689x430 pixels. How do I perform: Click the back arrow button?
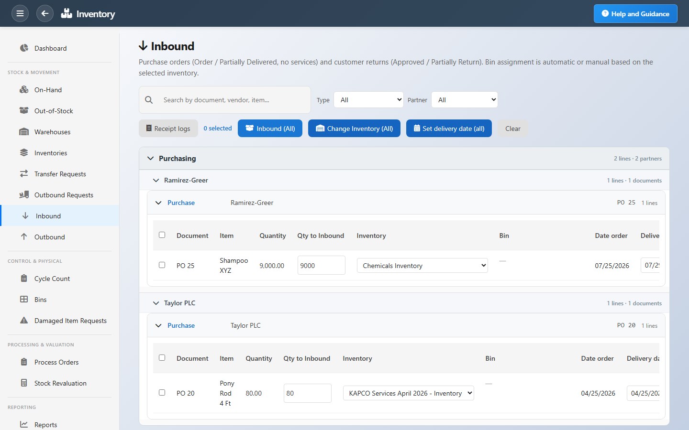pos(44,13)
